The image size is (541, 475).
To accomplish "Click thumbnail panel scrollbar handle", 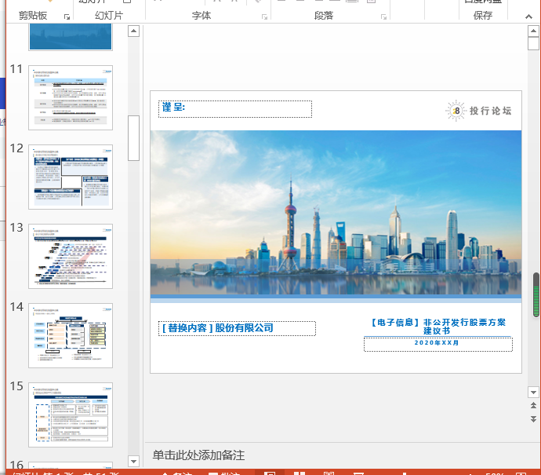I will tap(133, 137).
